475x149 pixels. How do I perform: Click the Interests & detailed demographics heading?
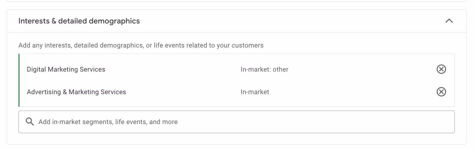[79, 21]
